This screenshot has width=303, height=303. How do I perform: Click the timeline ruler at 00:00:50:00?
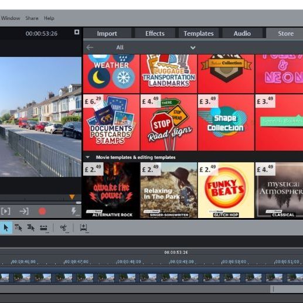(234, 261)
